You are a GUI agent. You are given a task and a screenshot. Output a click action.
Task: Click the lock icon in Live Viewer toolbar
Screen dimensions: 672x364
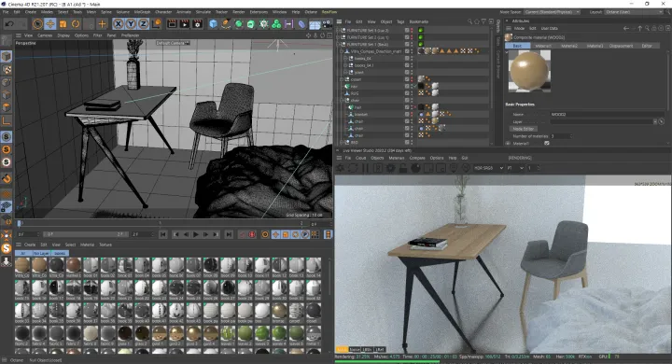[403, 168]
